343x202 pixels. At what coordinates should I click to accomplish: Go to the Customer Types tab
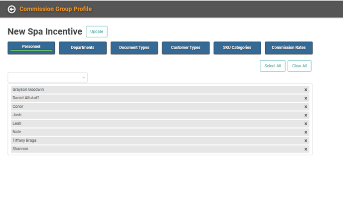[186, 48]
